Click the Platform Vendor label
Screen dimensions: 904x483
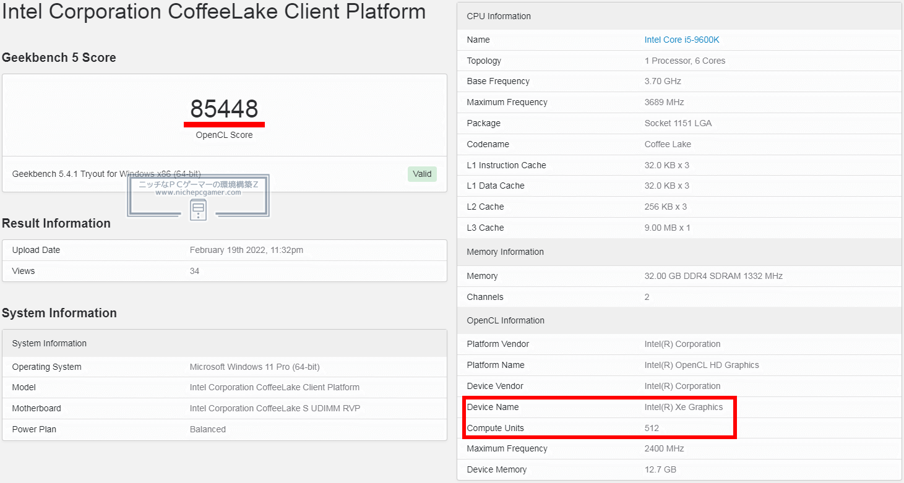[497, 344]
